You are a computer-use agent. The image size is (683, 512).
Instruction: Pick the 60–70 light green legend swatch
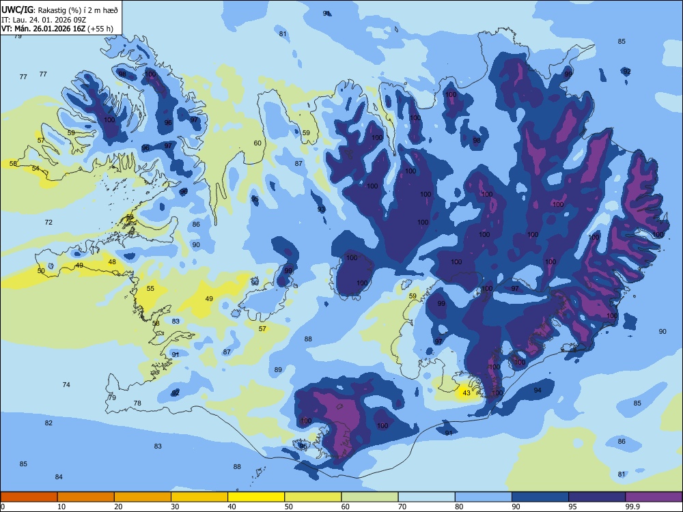coord(370,497)
